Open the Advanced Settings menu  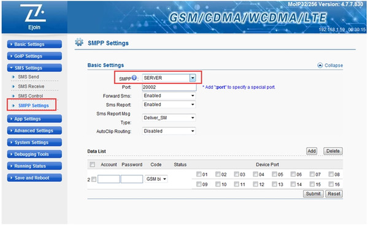click(34, 131)
